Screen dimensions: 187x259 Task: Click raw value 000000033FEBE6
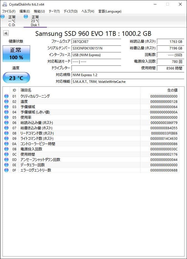click(164, 133)
